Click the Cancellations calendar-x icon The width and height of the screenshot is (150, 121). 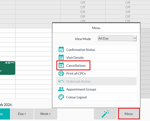61,66
